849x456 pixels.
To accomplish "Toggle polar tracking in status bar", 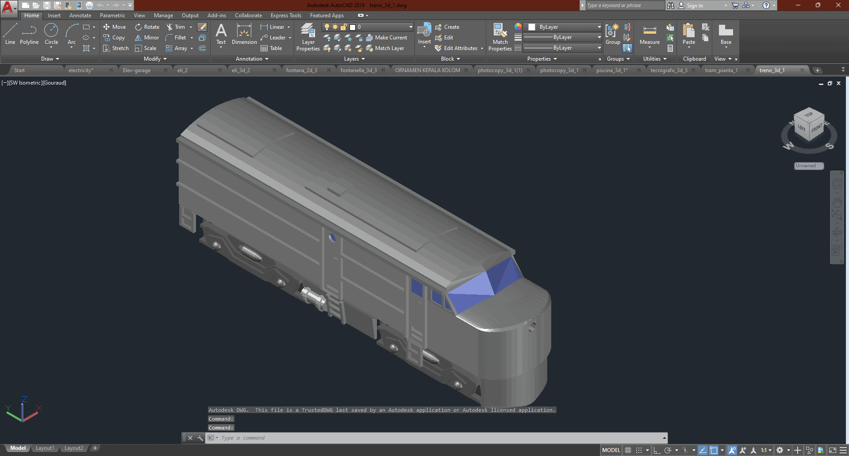I will [668, 450].
